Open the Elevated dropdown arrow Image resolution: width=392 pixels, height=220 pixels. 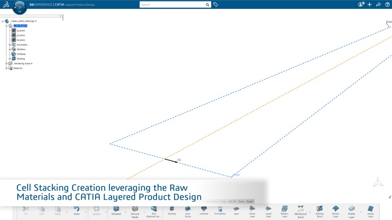click(x=125, y=212)
